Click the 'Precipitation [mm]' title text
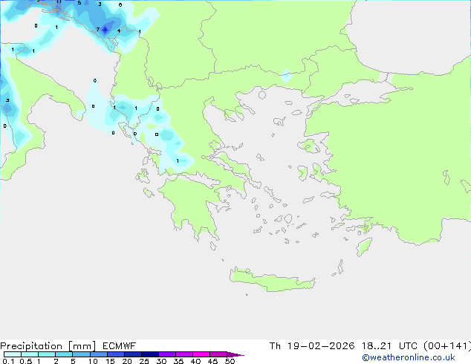This screenshot has height=364, width=471. coord(48,346)
